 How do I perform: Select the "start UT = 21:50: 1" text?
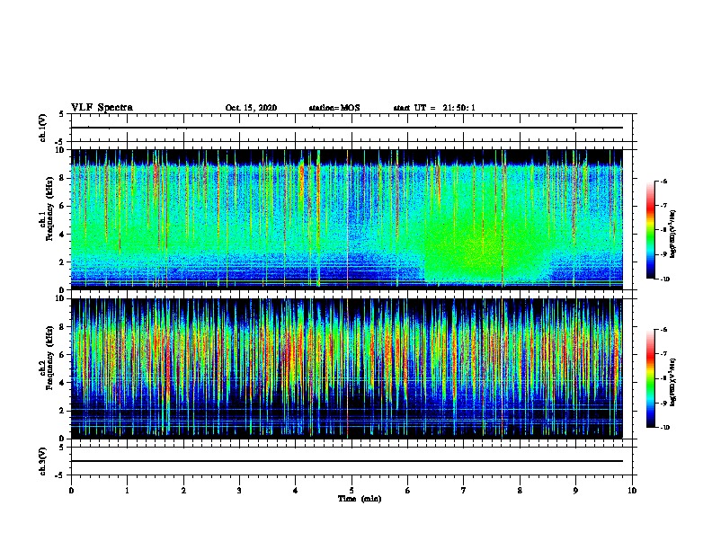click(434, 108)
